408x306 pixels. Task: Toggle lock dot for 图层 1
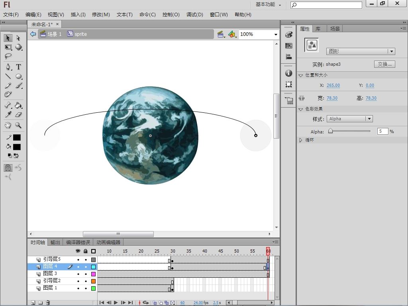86,288
